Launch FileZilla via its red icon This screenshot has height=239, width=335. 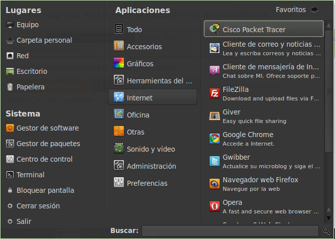215,93
